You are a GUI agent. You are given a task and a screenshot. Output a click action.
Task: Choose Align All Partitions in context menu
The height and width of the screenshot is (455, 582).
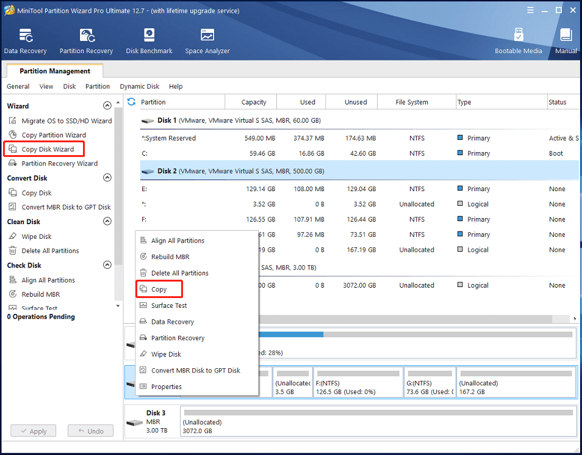click(196, 241)
